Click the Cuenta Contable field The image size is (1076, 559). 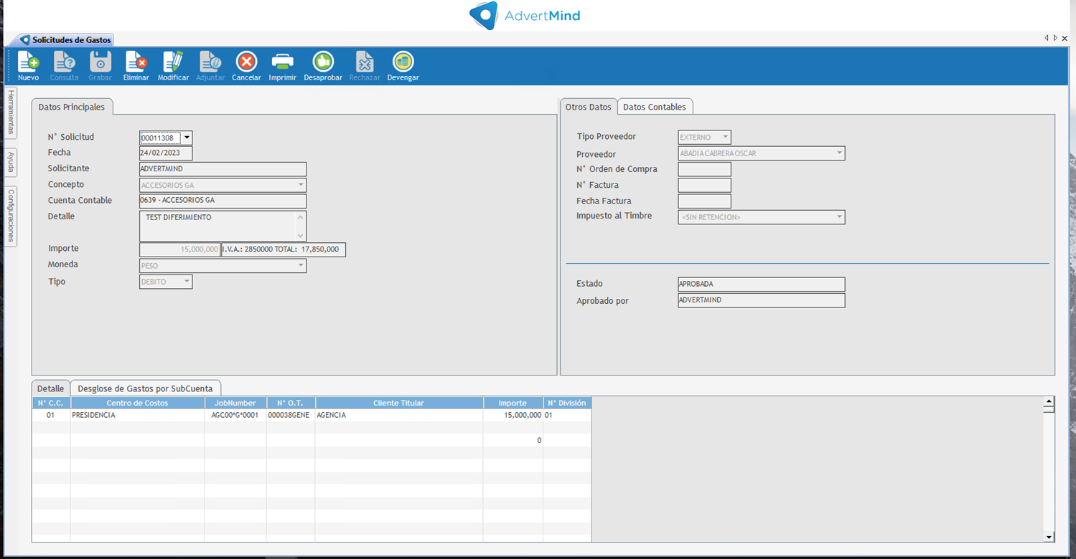pos(223,201)
